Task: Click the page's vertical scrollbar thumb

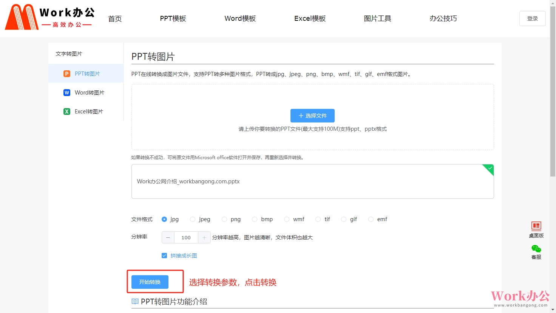Action: pyautogui.click(x=553, y=91)
